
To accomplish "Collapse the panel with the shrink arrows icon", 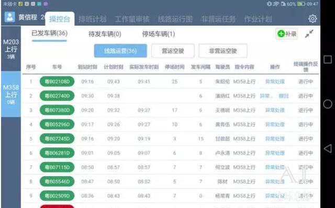I will (309, 34).
